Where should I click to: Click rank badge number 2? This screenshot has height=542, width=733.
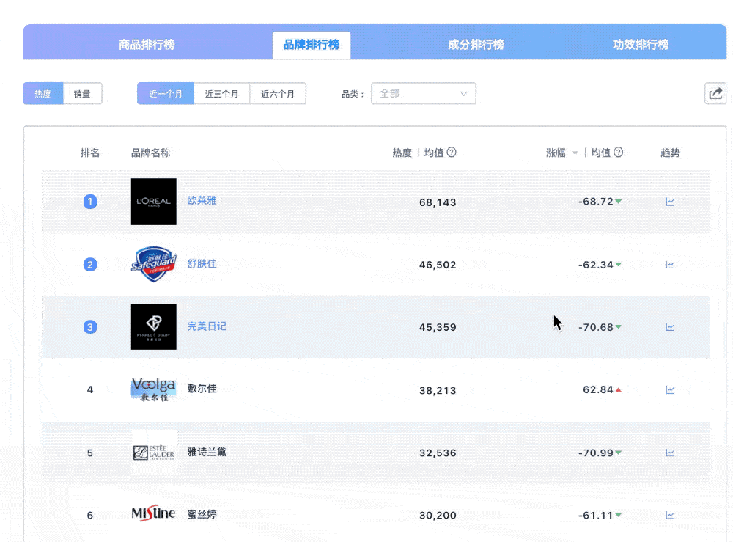[90, 265]
